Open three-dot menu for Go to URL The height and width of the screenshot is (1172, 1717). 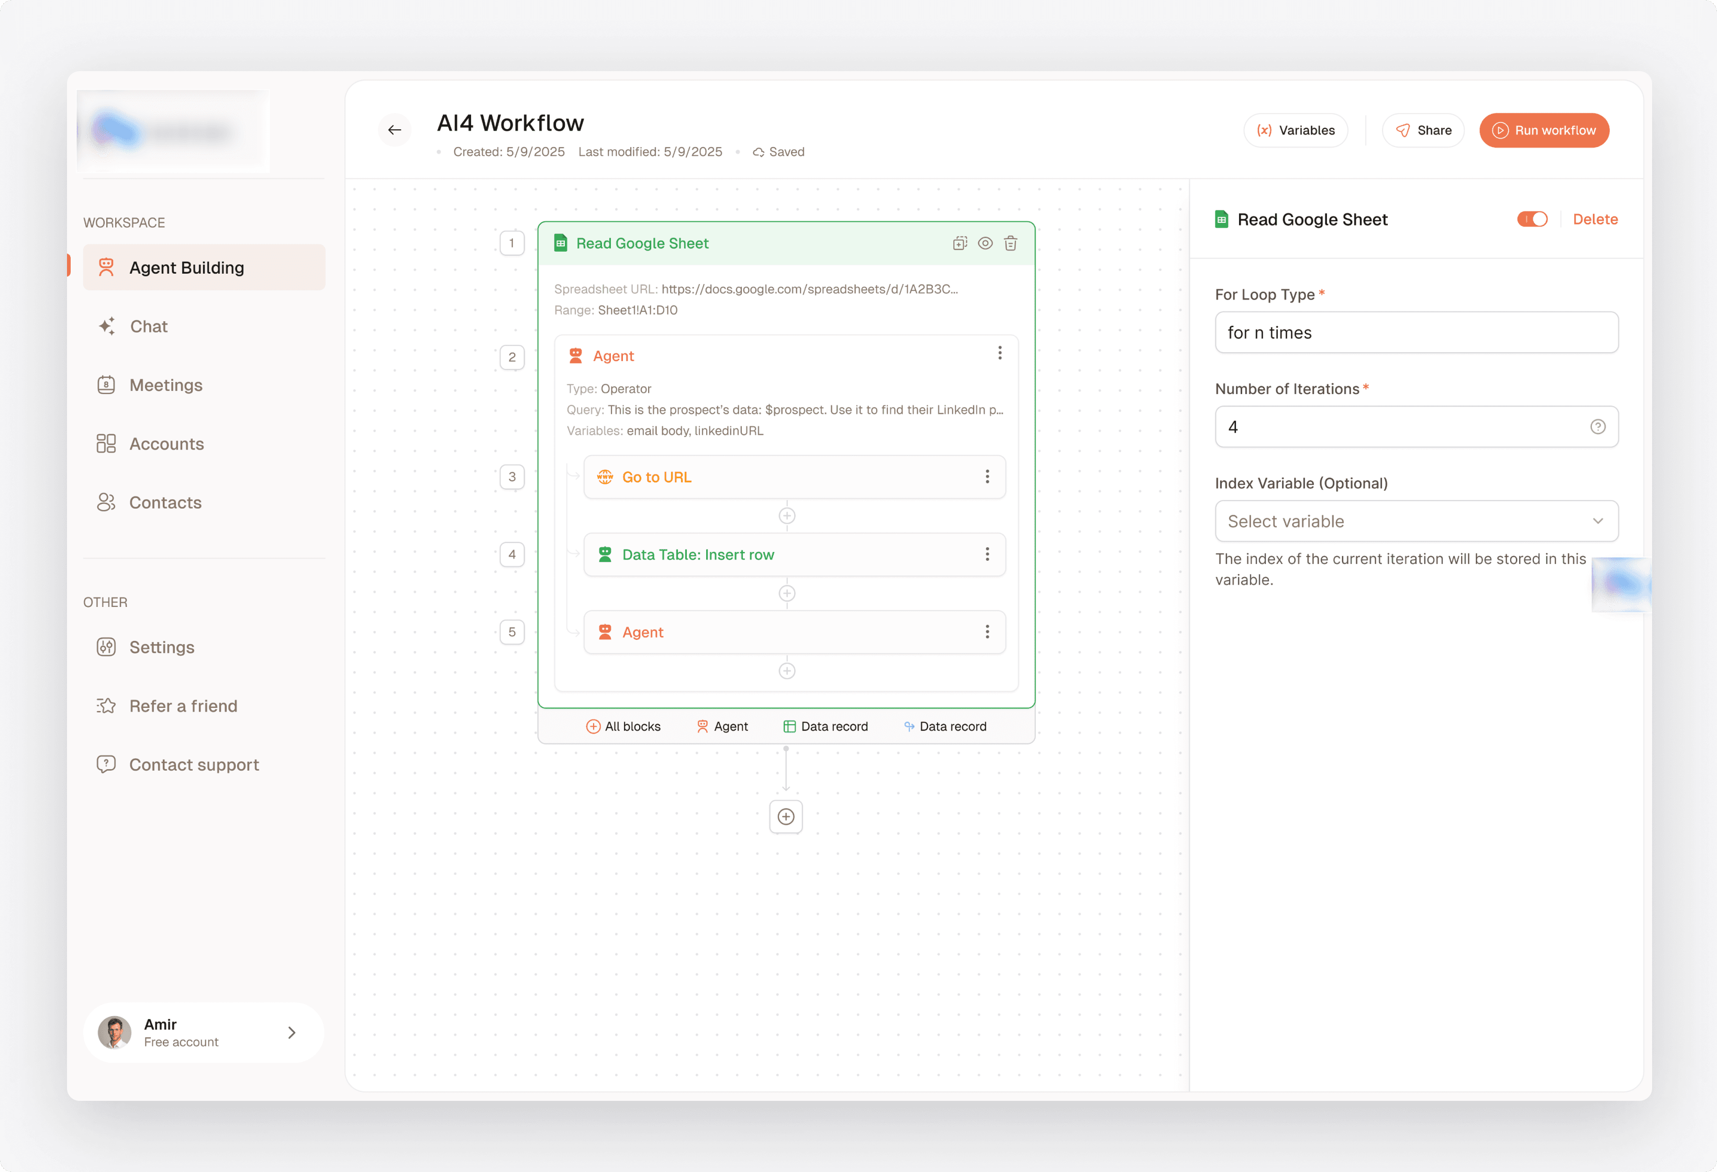click(987, 476)
